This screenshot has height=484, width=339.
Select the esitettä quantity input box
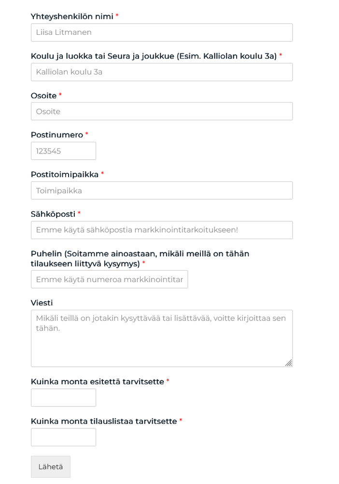(63, 398)
